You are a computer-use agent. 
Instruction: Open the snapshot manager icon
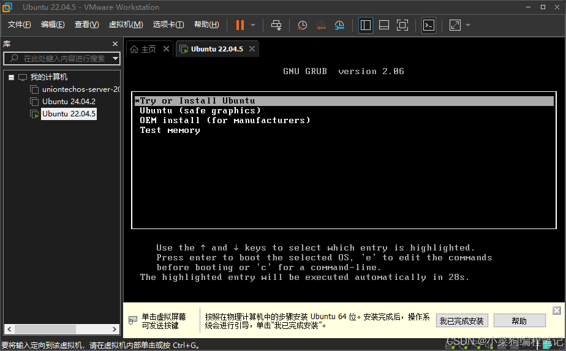point(339,25)
